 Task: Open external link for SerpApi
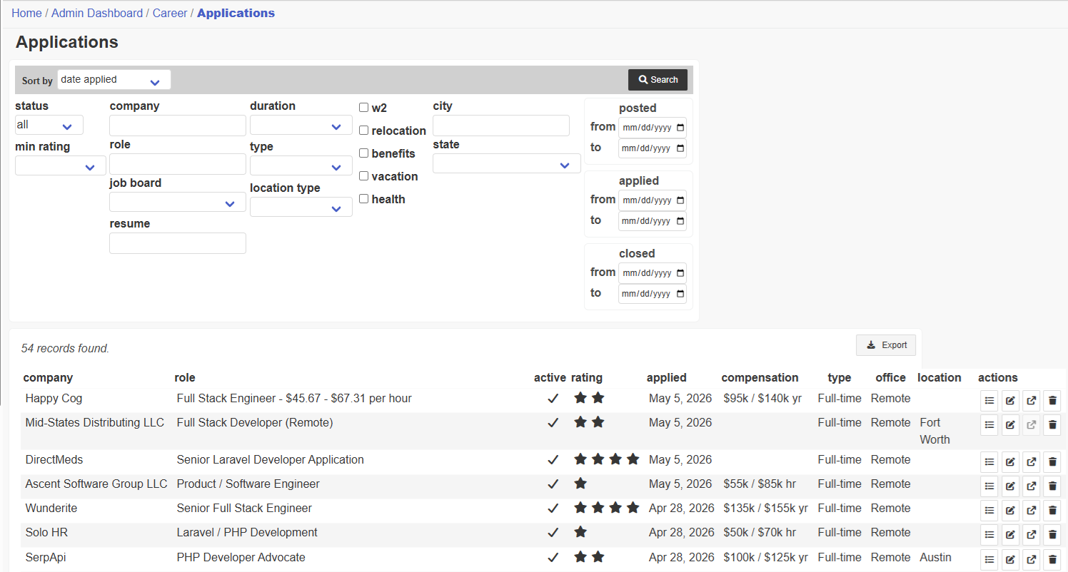[1031, 560]
